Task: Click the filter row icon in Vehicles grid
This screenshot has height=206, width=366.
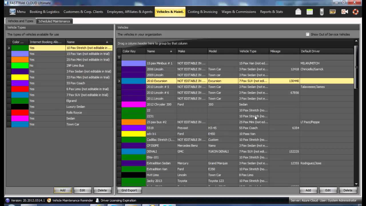Action: tap(119, 57)
